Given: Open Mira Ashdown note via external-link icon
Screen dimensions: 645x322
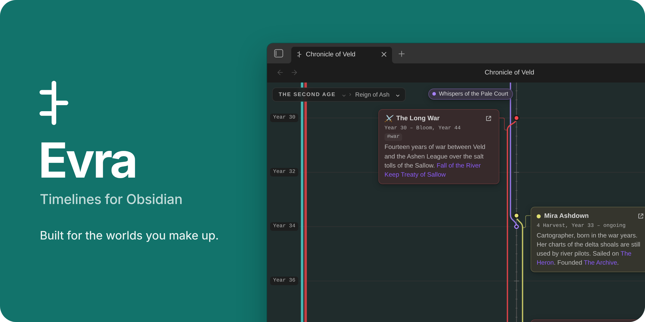Looking at the screenshot, I should pos(641,216).
